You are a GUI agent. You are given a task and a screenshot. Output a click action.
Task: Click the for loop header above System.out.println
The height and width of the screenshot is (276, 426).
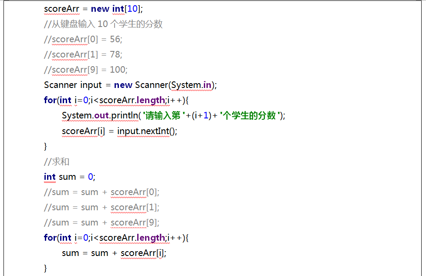(116, 101)
